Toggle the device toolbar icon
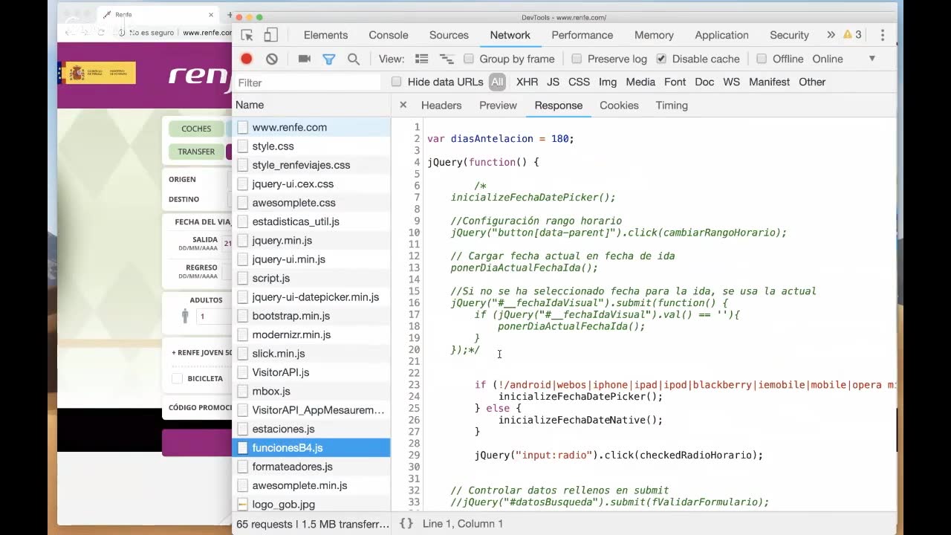 [271, 35]
